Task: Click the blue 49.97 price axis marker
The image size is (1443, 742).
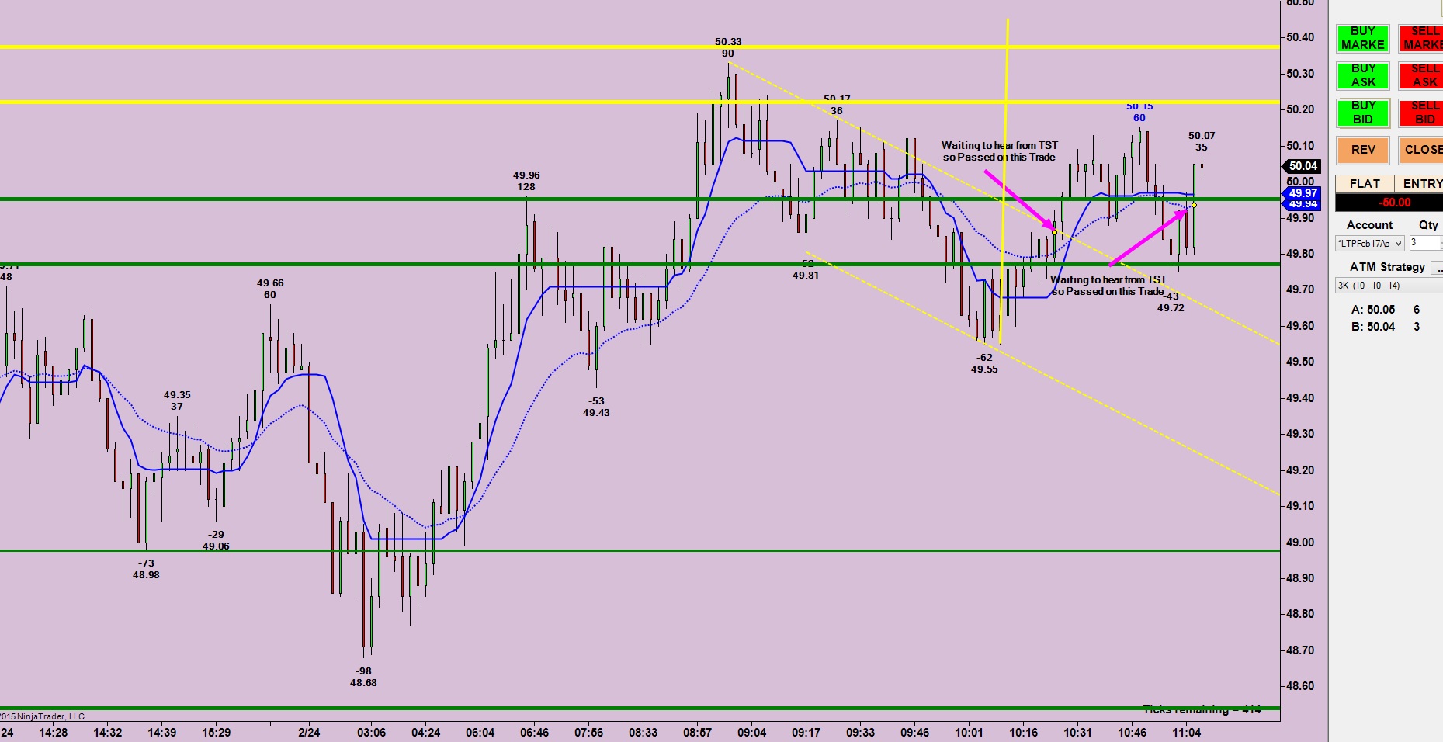Action: point(1302,193)
